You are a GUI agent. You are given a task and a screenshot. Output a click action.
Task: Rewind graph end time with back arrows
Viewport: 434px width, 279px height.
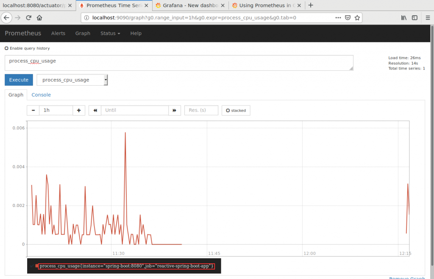95,110
